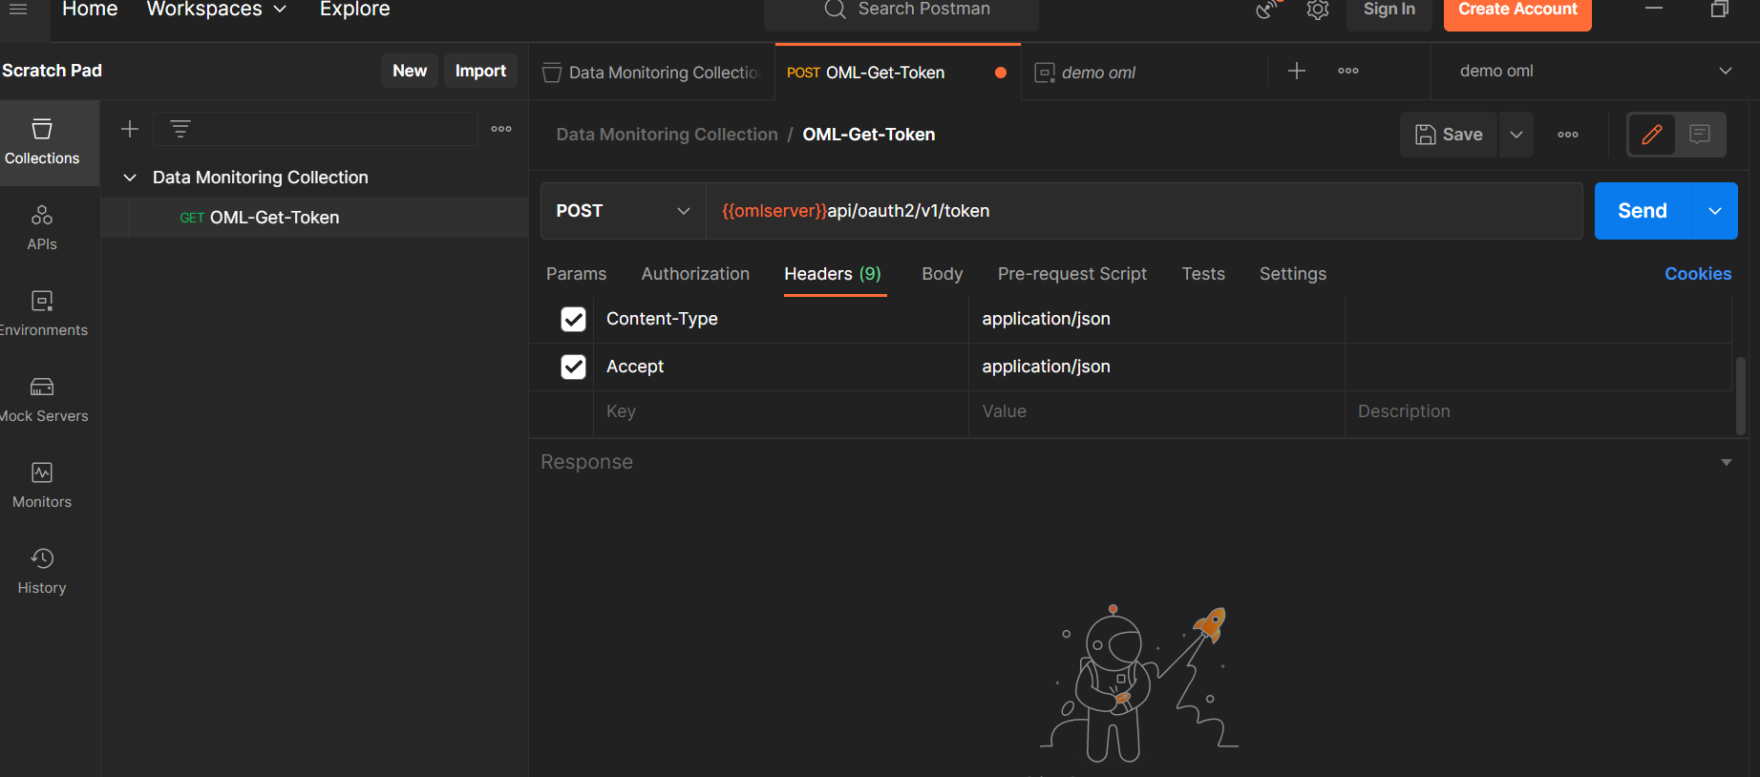Click the headers table vertical scrollbar

coord(1741,395)
